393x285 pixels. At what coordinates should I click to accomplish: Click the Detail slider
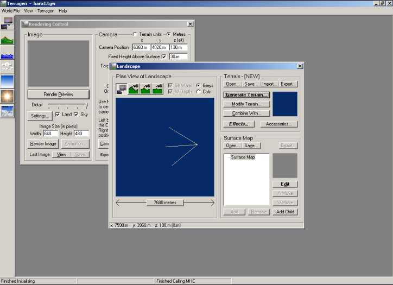pos(67,105)
